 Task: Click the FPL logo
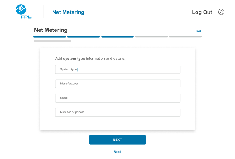click(23, 11)
